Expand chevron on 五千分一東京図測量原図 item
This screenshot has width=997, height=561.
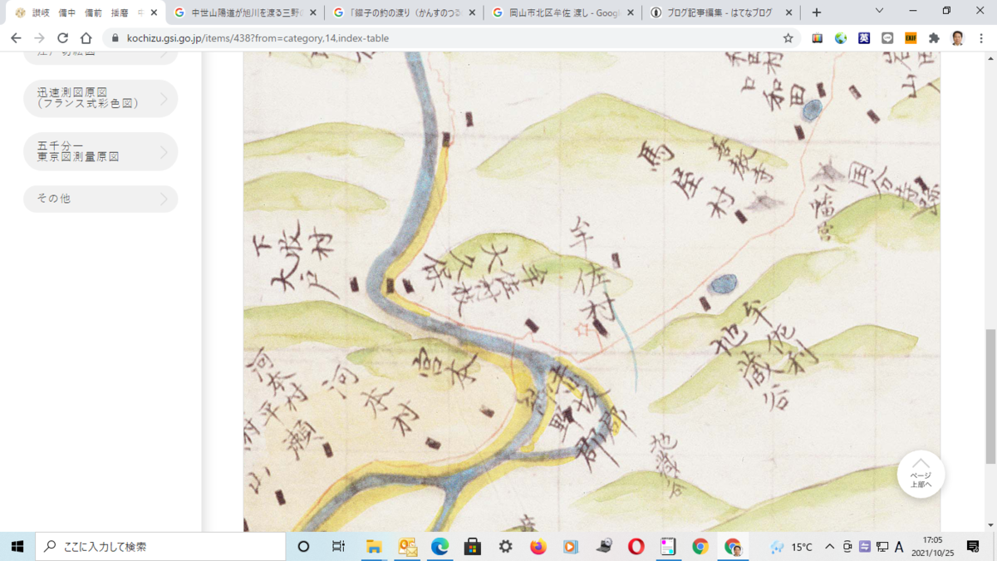[164, 152]
